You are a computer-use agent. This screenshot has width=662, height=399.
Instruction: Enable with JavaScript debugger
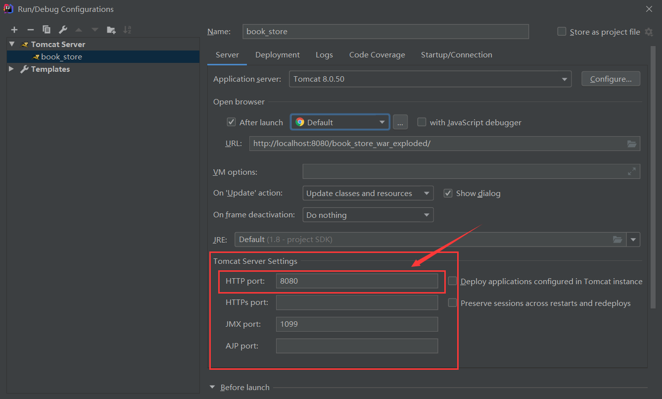click(422, 122)
